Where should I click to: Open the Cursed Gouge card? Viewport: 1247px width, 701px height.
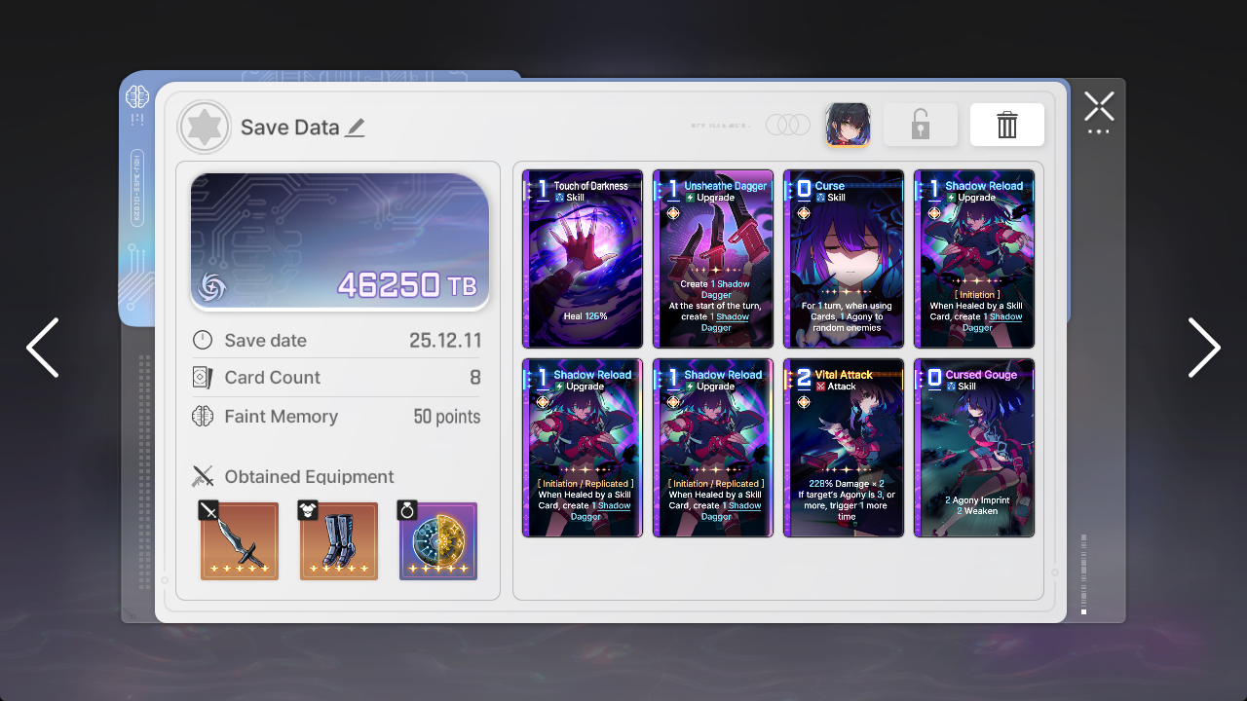coord(974,448)
